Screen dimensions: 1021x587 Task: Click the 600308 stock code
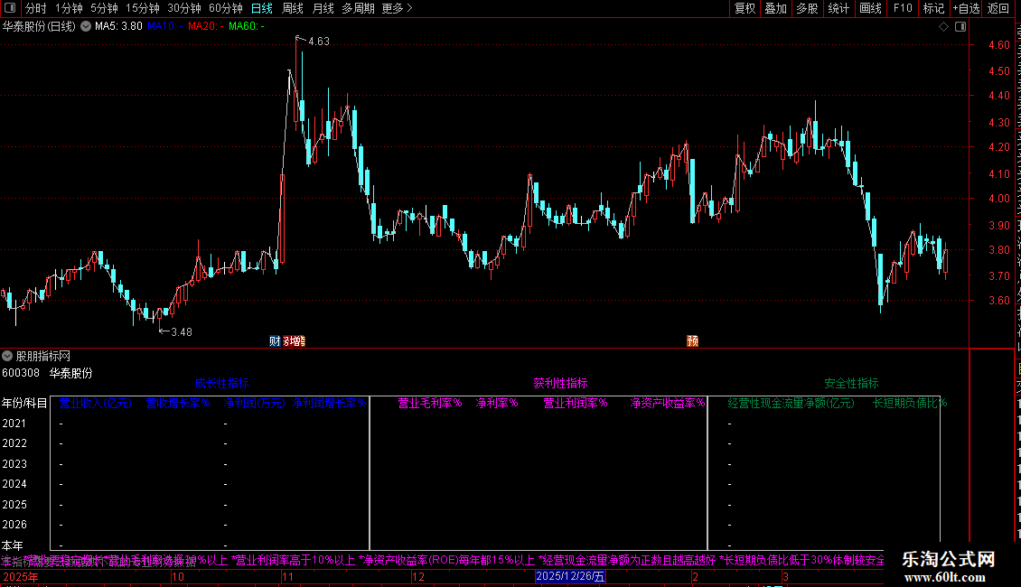[x=21, y=374]
